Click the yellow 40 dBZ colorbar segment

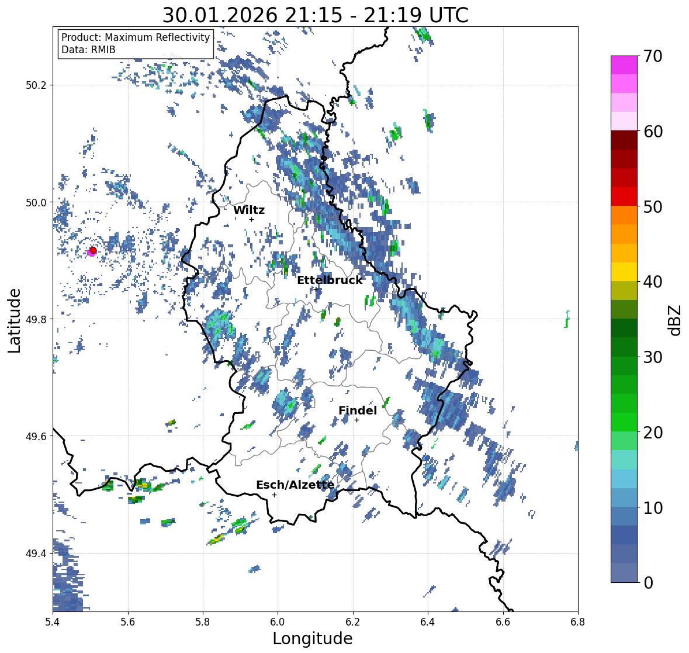624,272
